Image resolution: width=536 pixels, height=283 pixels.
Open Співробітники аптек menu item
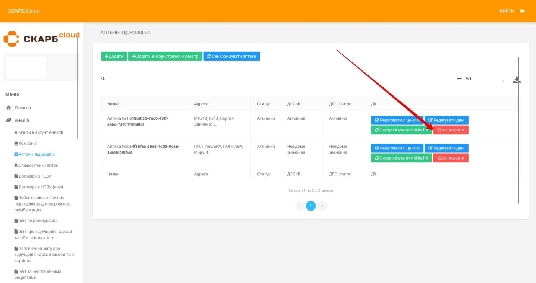click(x=38, y=165)
